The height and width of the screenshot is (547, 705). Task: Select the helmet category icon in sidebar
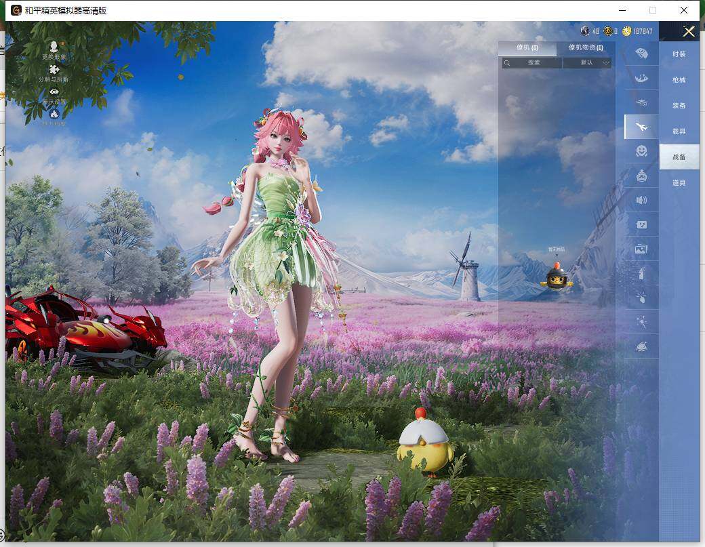[x=641, y=54]
